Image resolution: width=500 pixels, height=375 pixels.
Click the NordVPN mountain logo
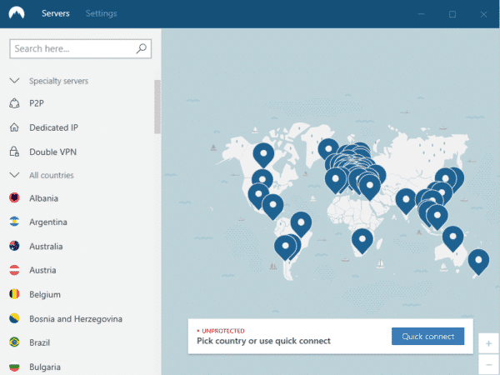pos(17,13)
